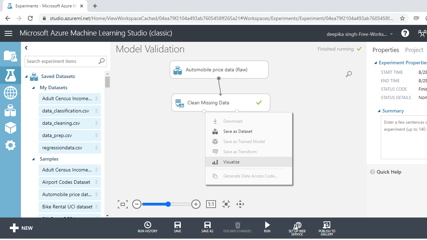Select regressiondata.csv dataset

(70, 148)
